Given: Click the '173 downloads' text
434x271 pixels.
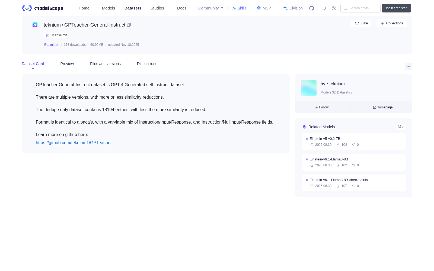Looking at the screenshot, I should (75, 45).
